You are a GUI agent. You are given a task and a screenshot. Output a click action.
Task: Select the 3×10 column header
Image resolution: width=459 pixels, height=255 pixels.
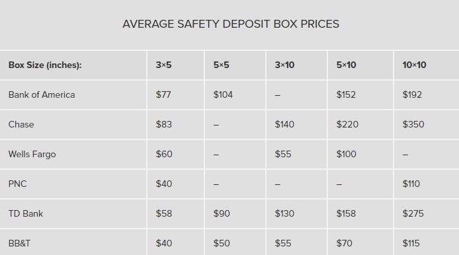pos(284,65)
